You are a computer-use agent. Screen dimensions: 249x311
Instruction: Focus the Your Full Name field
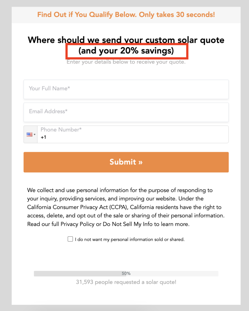[126, 89]
